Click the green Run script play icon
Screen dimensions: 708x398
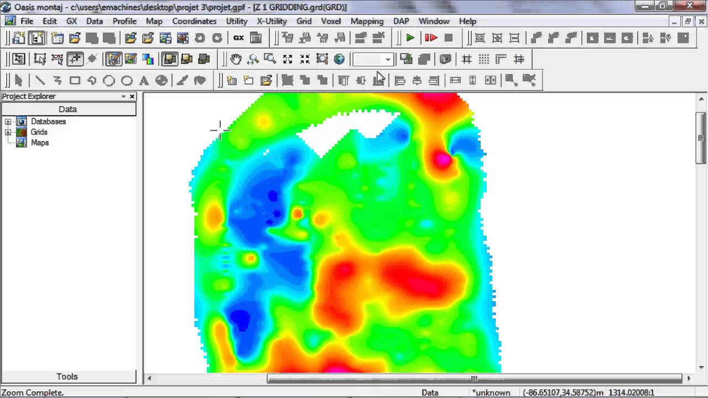point(410,38)
